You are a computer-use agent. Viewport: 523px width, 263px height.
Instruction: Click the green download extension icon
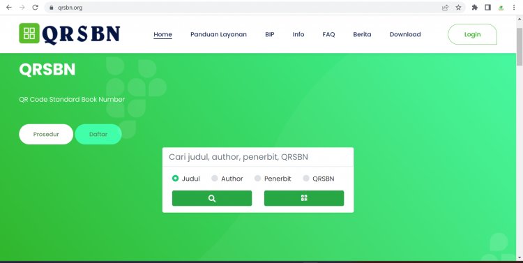(x=501, y=8)
